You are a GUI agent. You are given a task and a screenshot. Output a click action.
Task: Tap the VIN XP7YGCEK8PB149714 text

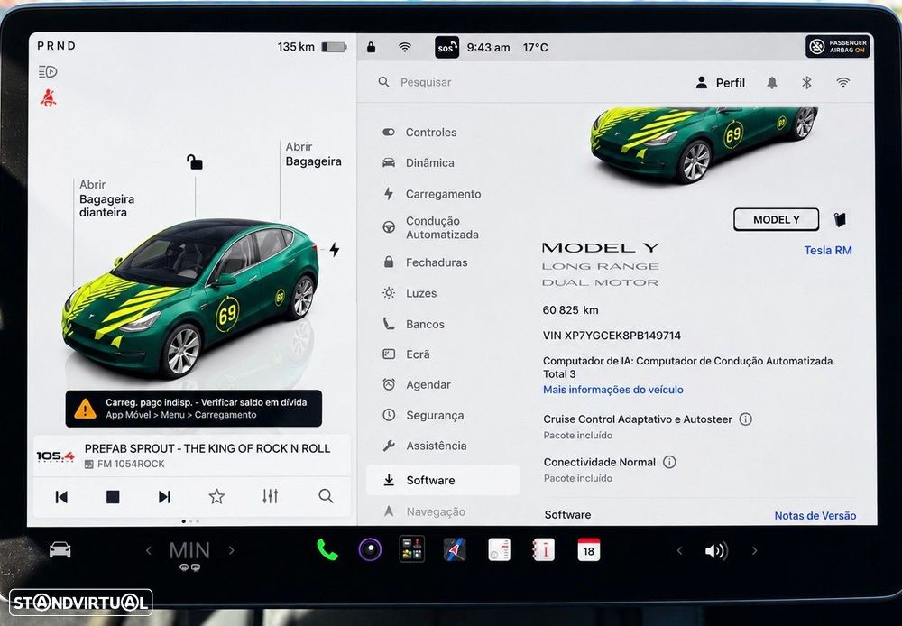pos(612,336)
